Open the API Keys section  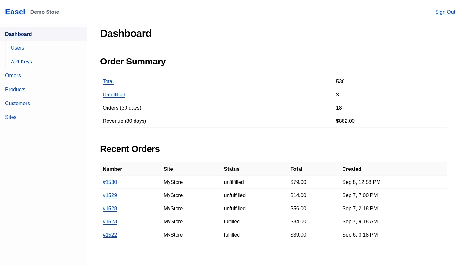(x=22, y=62)
